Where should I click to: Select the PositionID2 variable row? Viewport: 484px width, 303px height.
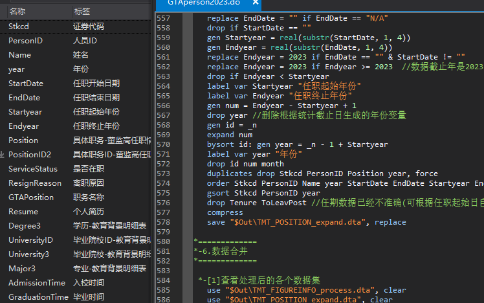(75, 155)
